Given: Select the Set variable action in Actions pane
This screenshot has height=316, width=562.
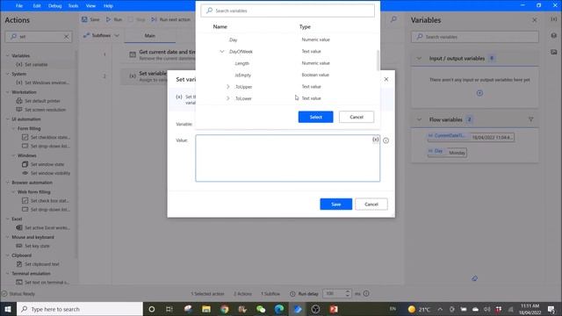Looking at the screenshot, I should pyautogui.click(x=36, y=64).
